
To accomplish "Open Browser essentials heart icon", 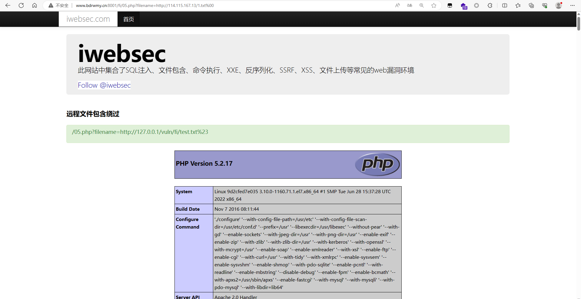I will tap(545, 5).
